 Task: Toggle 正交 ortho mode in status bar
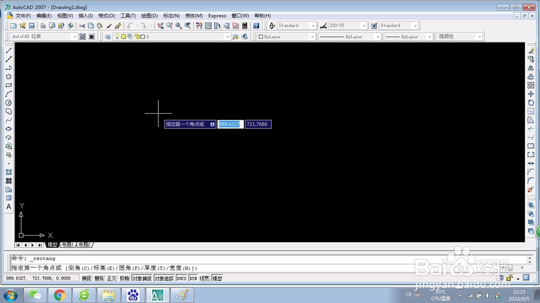[x=112, y=278]
